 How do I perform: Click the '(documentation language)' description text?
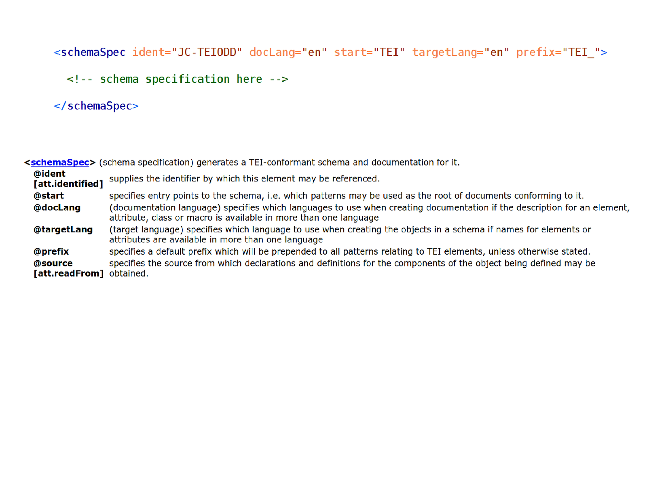[x=370, y=213]
